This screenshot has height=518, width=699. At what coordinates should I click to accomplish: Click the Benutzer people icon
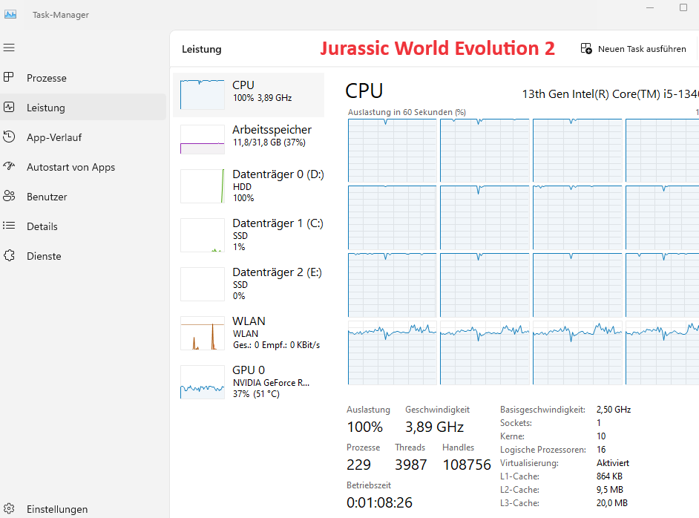pos(9,196)
